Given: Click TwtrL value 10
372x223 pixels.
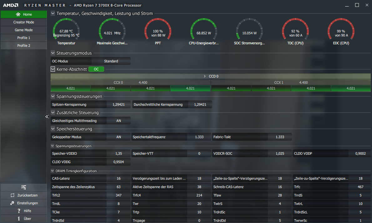Looking at the screenshot, I should tap(360, 204).
